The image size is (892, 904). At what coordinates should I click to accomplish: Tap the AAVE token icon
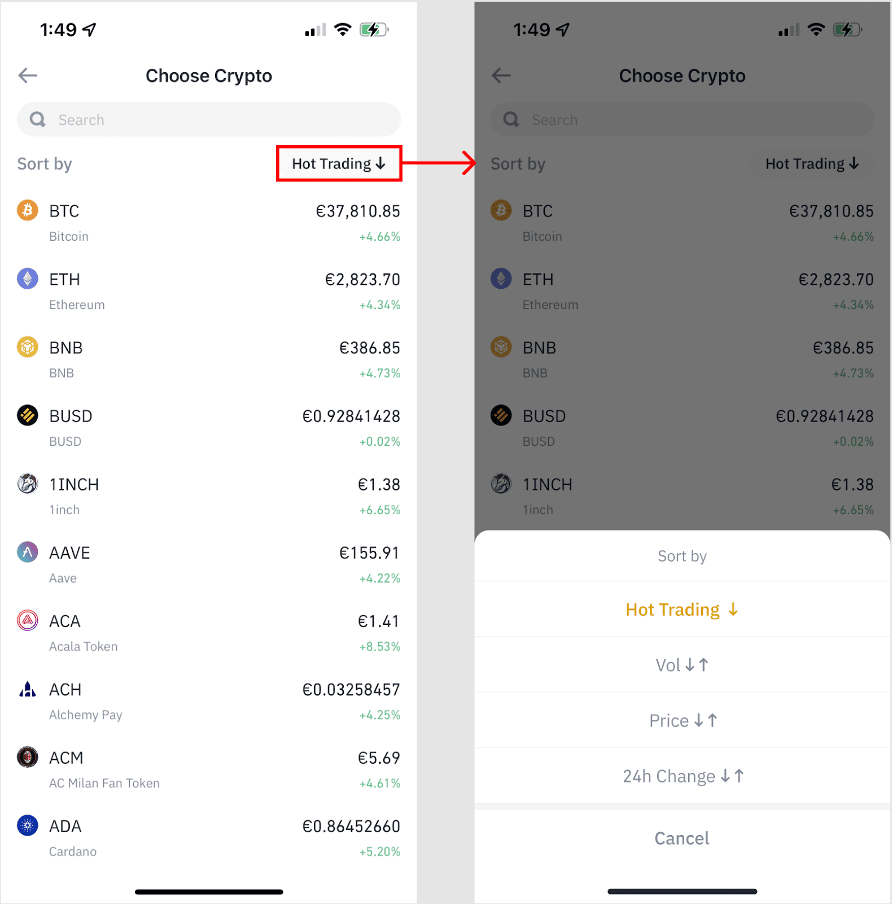(x=27, y=552)
